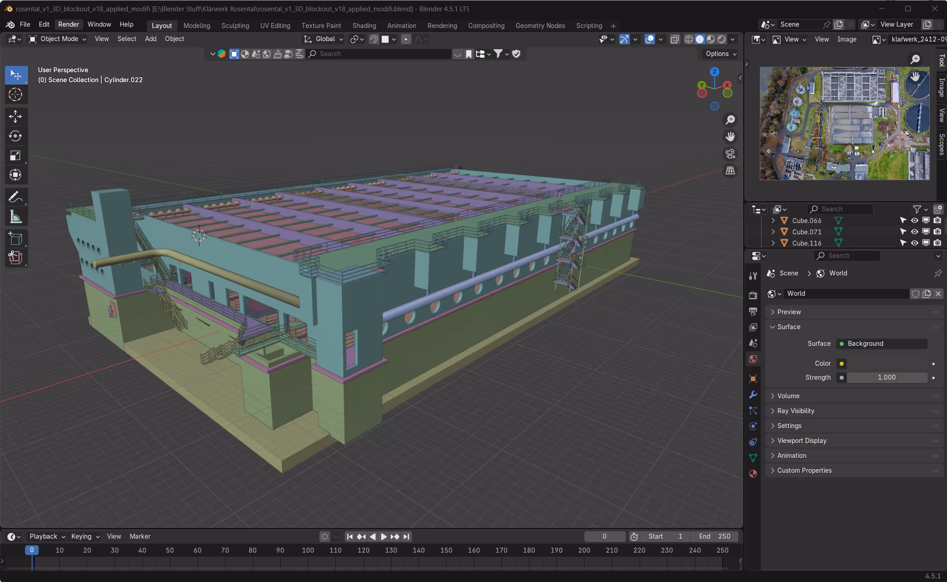Open the Object Mode dropdown
Screen dimensions: 947x582
click(x=58, y=39)
